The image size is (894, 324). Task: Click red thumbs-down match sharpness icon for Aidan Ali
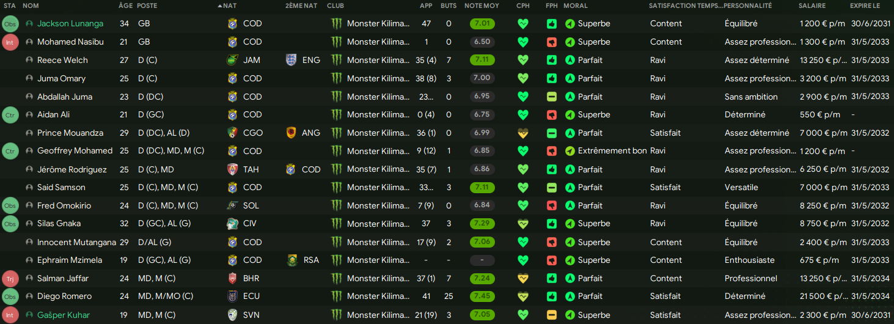click(551, 115)
